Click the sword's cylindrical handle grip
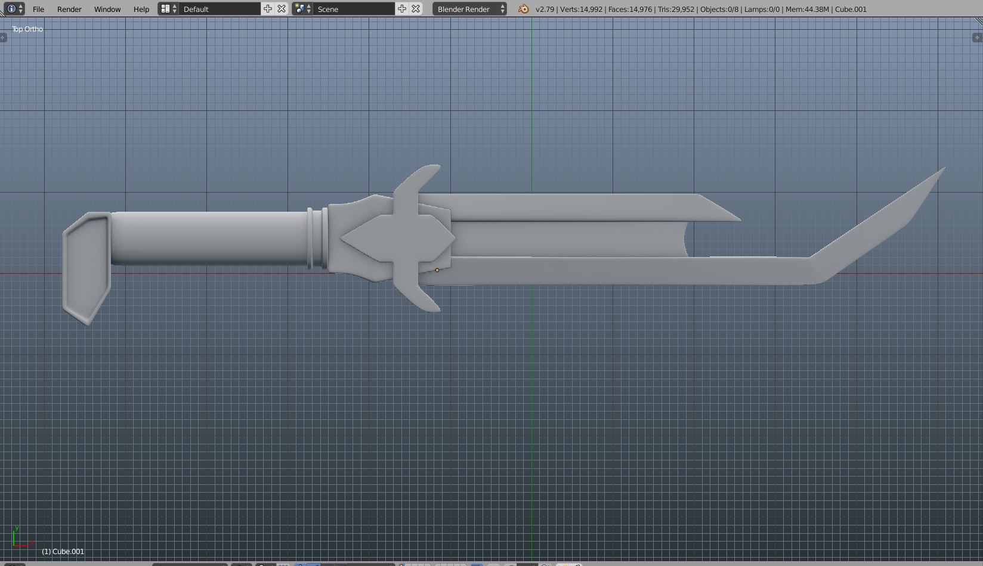This screenshot has height=566, width=983. pyautogui.click(x=209, y=238)
